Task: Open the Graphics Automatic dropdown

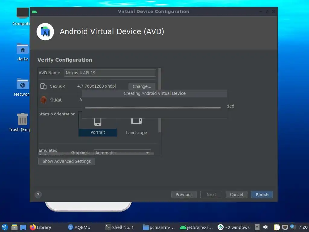Action: point(122,153)
